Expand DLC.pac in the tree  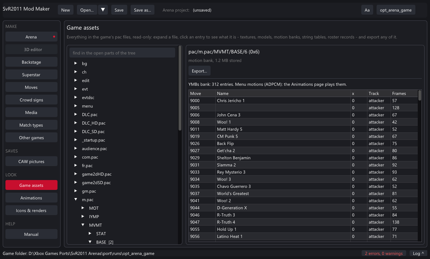coord(76,114)
